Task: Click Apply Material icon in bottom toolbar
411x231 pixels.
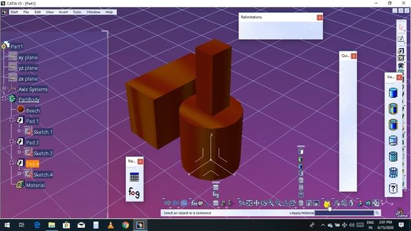Action: (x=327, y=204)
